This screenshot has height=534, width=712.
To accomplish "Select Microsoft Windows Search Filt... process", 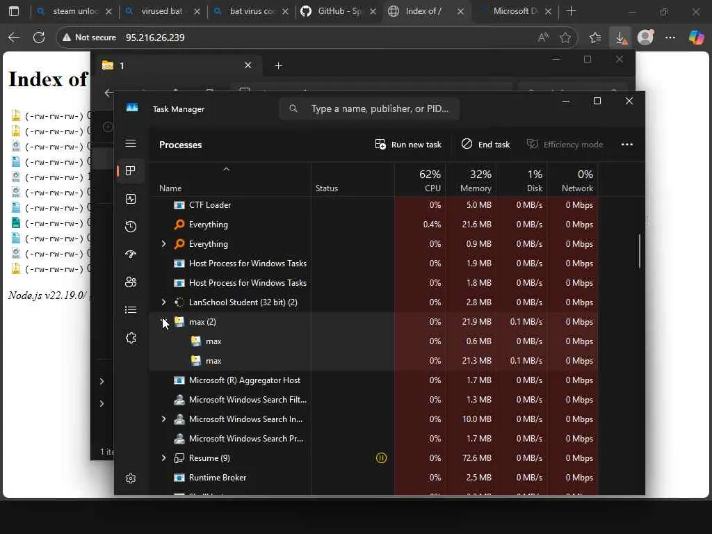I will coord(373,400).
